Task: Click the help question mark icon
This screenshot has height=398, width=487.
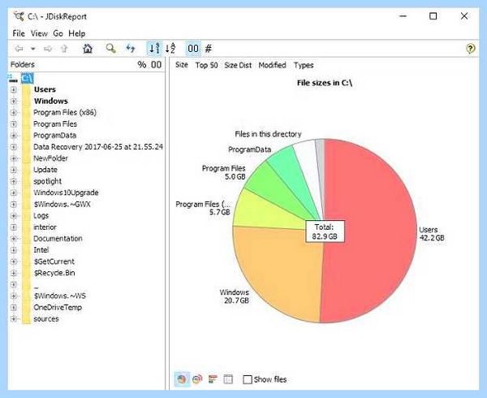Action: click(x=470, y=49)
